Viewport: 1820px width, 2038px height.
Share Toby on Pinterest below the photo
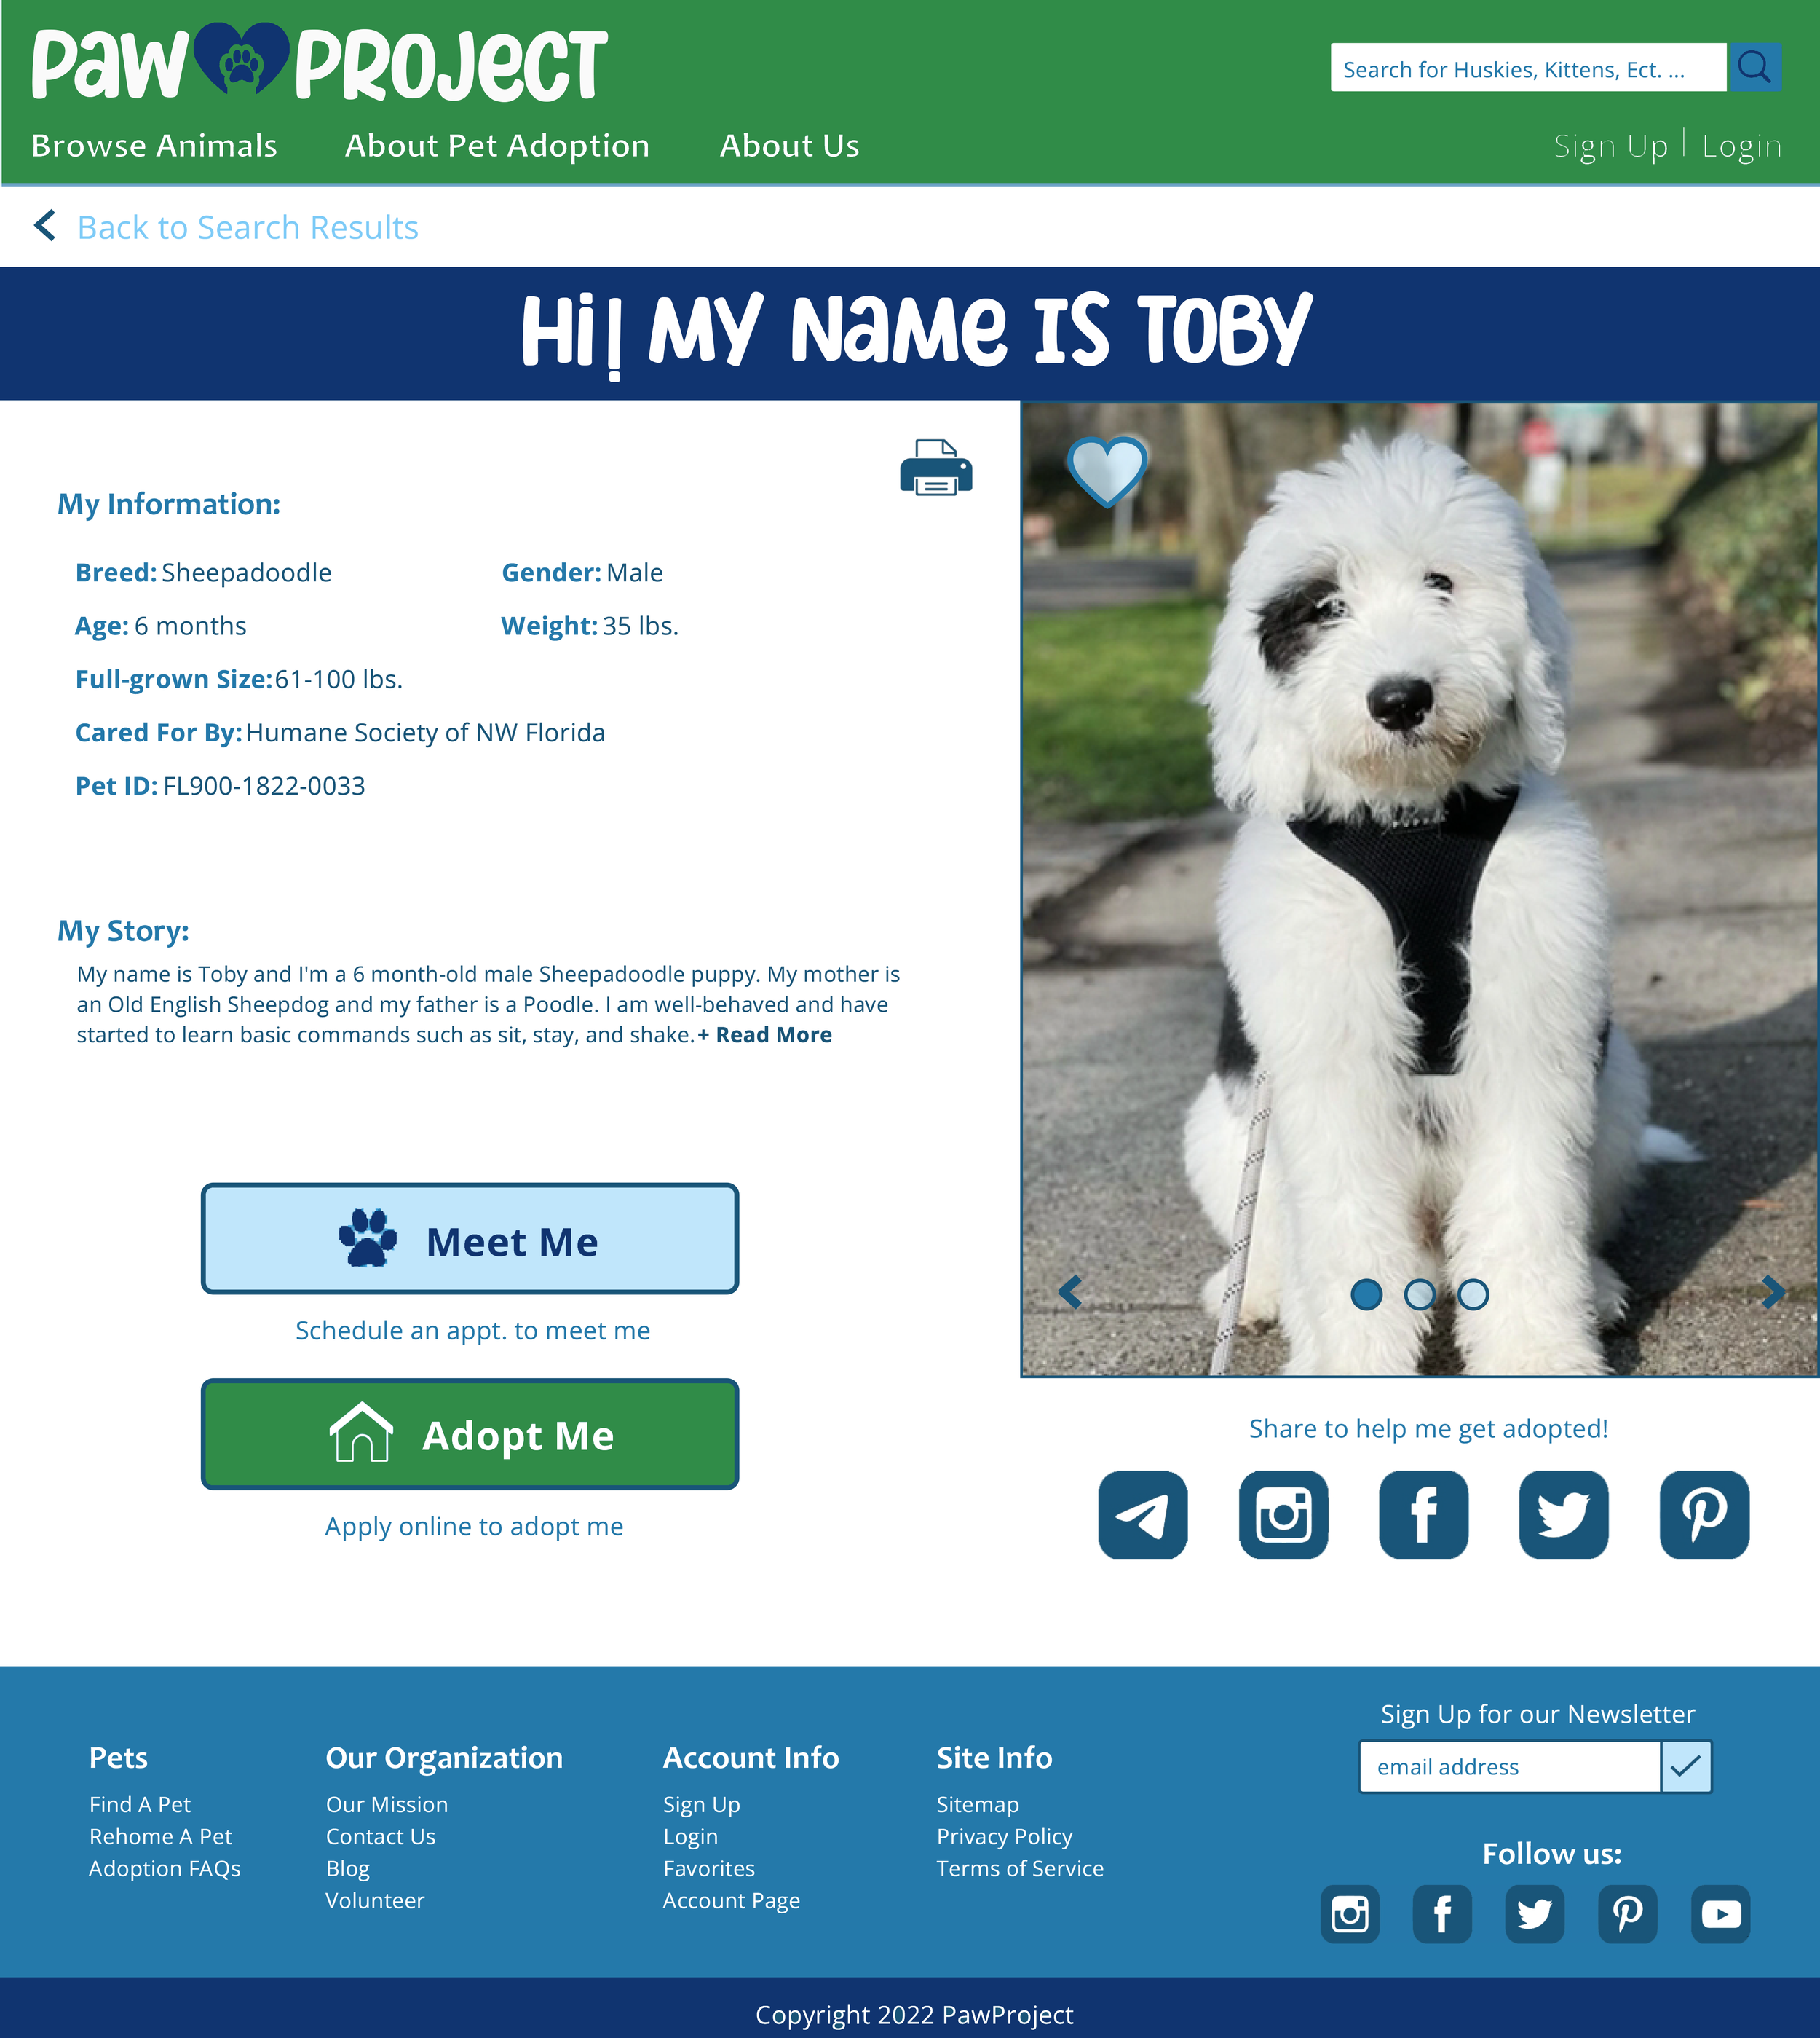coord(1705,1515)
